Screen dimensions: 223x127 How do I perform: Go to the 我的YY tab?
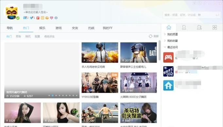tap(108, 28)
